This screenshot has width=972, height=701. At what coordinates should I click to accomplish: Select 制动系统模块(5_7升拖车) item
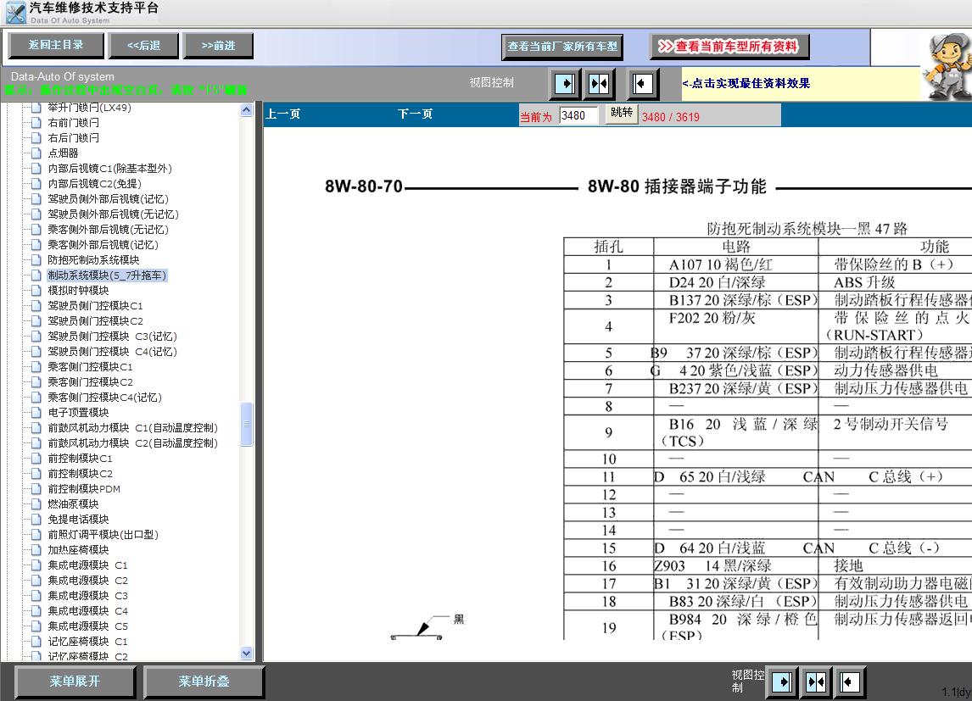[107, 275]
